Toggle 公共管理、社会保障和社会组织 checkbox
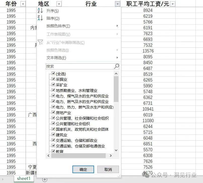Screen dimensions: 203x183 pos(53,118)
